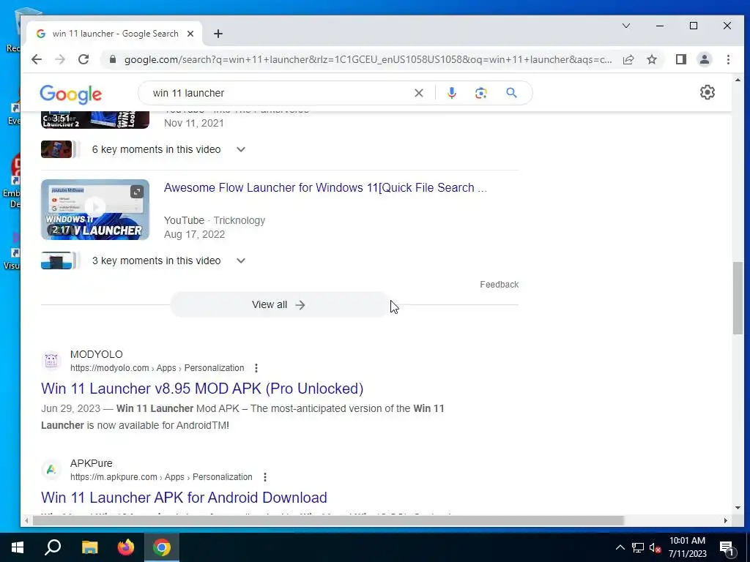This screenshot has width=750, height=562.
Task: Open Windows Start menu
Action: [x=18, y=547]
